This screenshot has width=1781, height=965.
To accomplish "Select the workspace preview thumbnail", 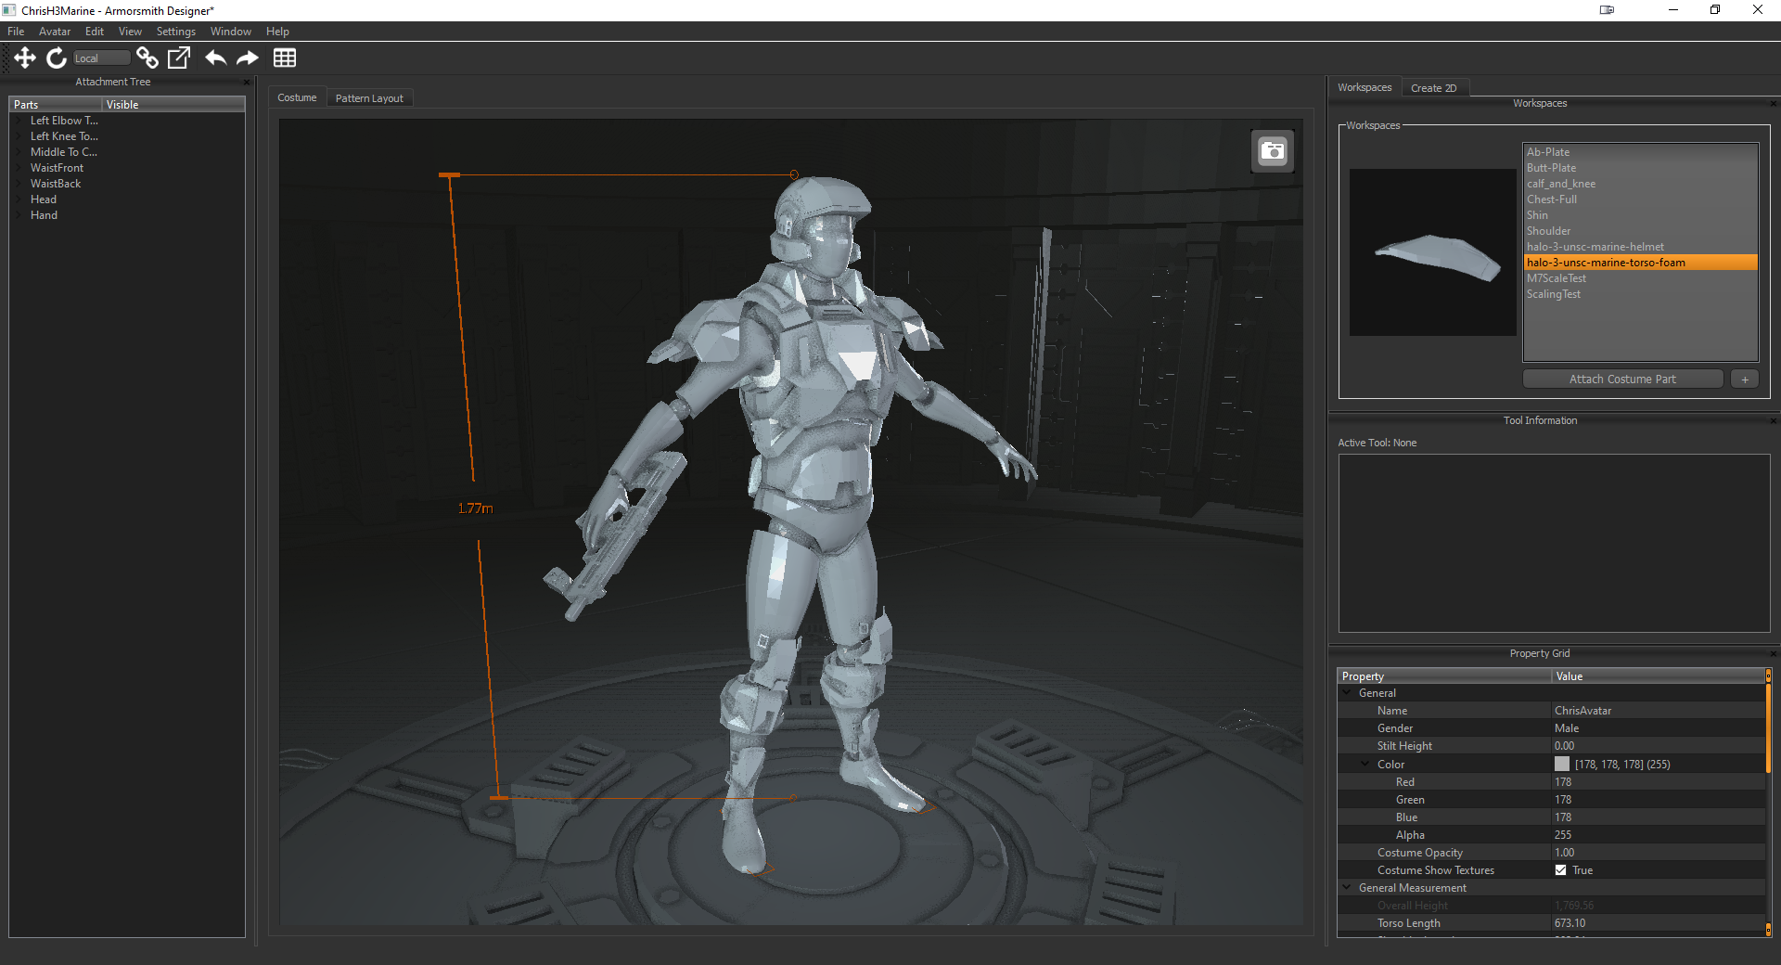I will tap(1433, 252).
